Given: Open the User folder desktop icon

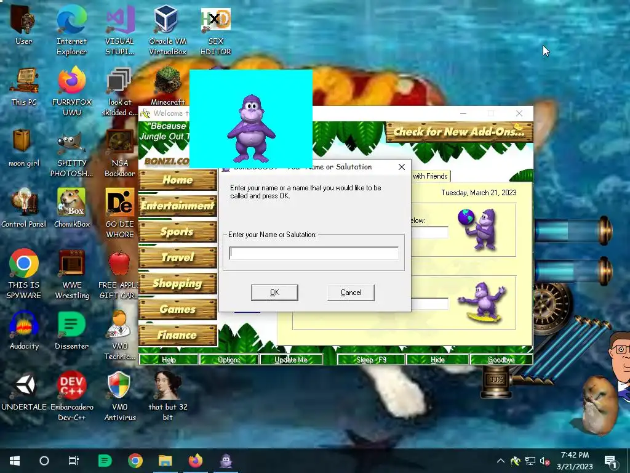Looking at the screenshot, I should [23, 25].
